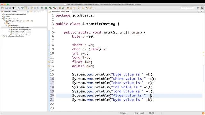
Task: Click the green Run button in toolbar
Action: (x=46, y=8)
